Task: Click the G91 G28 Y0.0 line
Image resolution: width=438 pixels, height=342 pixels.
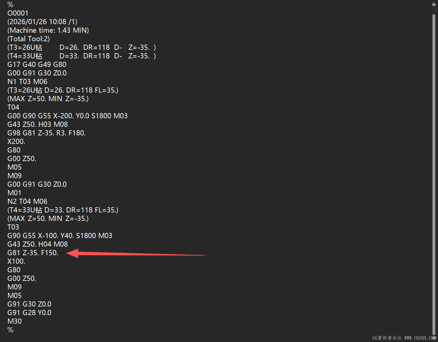Action: coord(29,313)
